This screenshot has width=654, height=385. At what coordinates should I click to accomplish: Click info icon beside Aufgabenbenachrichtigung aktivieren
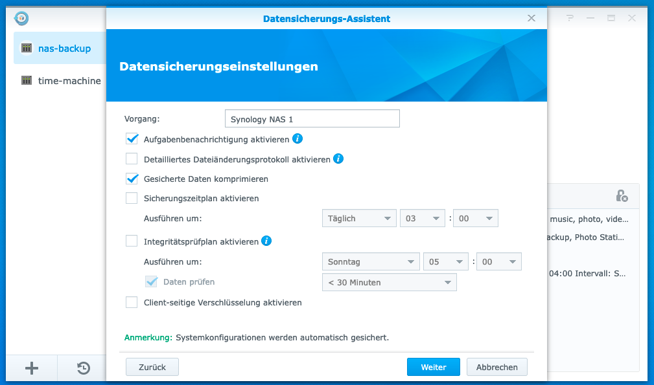[298, 138]
